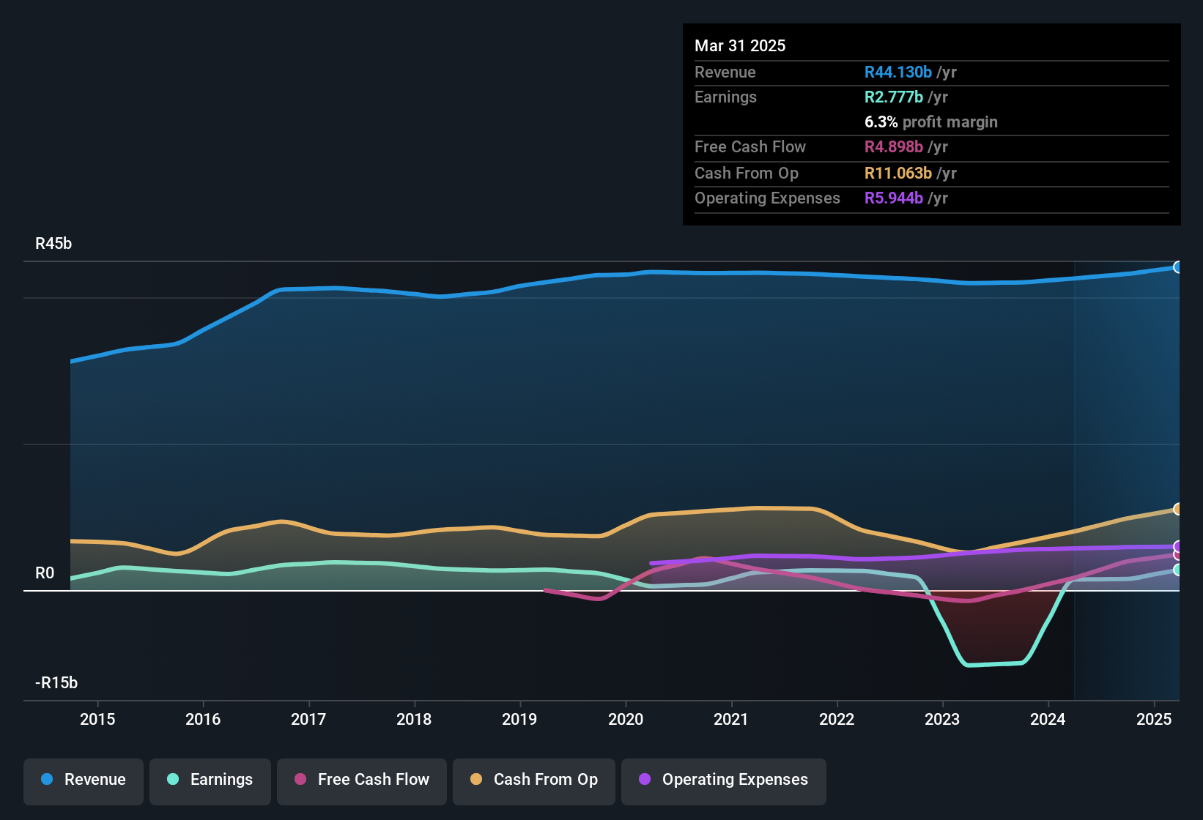1203x820 pixels.
Task: Expand the Operating Expenses legend entry
Action: pos(723,780)
